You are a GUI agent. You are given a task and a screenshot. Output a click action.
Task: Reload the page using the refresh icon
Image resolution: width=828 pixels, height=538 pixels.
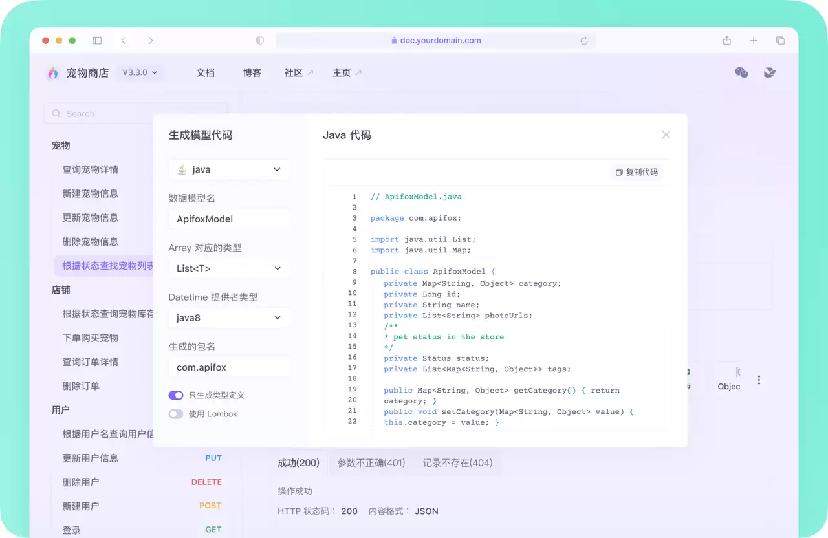click(584, 40)
